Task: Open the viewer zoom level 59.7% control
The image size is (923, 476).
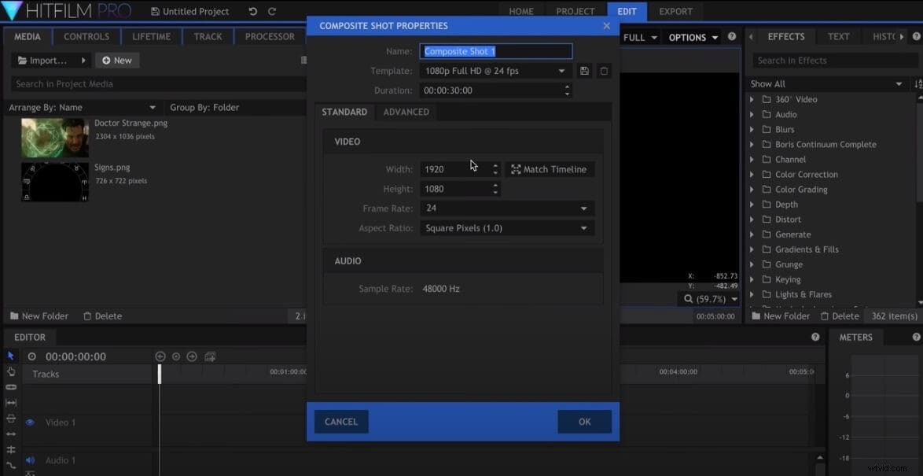Action: click(708, 299)
